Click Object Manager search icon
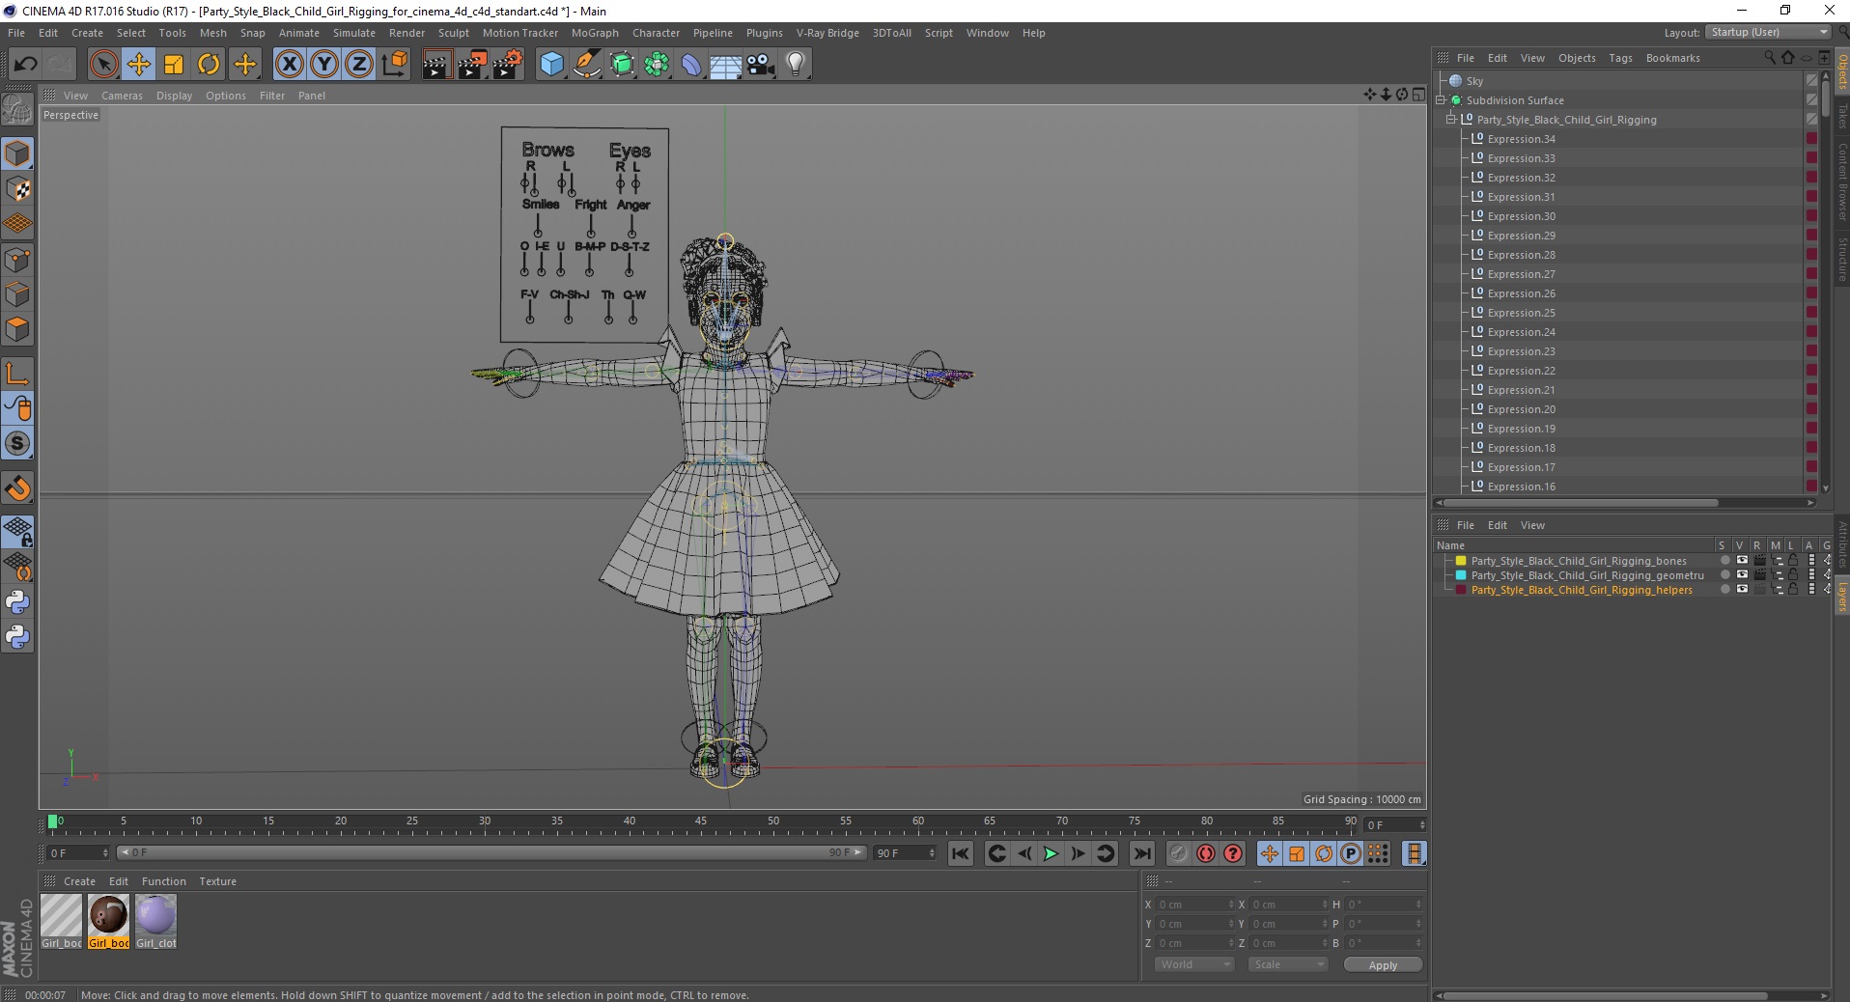Screen dimensions: 1850x1002 coord(1769,58)
